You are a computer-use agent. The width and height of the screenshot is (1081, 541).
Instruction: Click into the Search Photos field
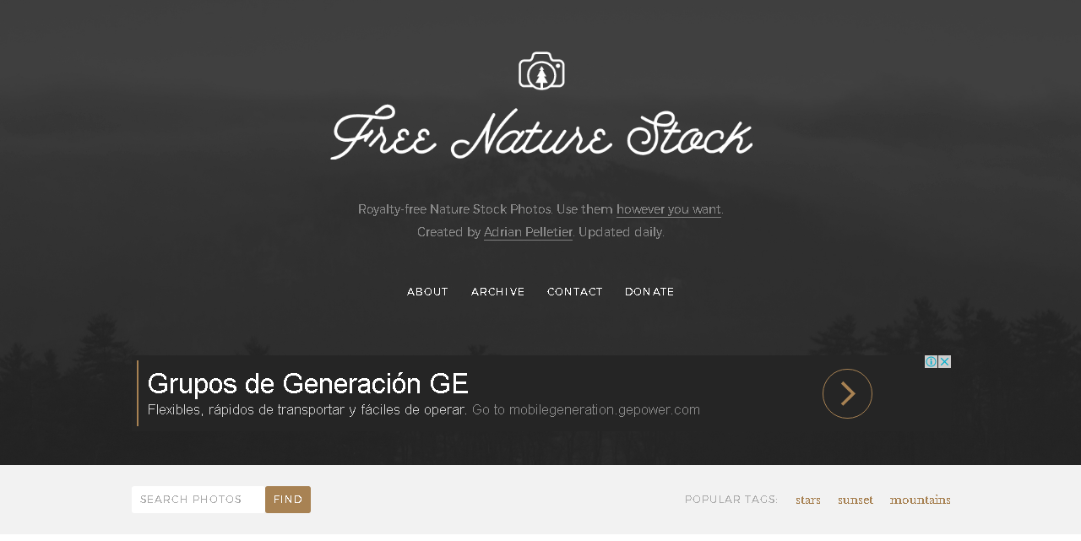click(x=198, y=500)
